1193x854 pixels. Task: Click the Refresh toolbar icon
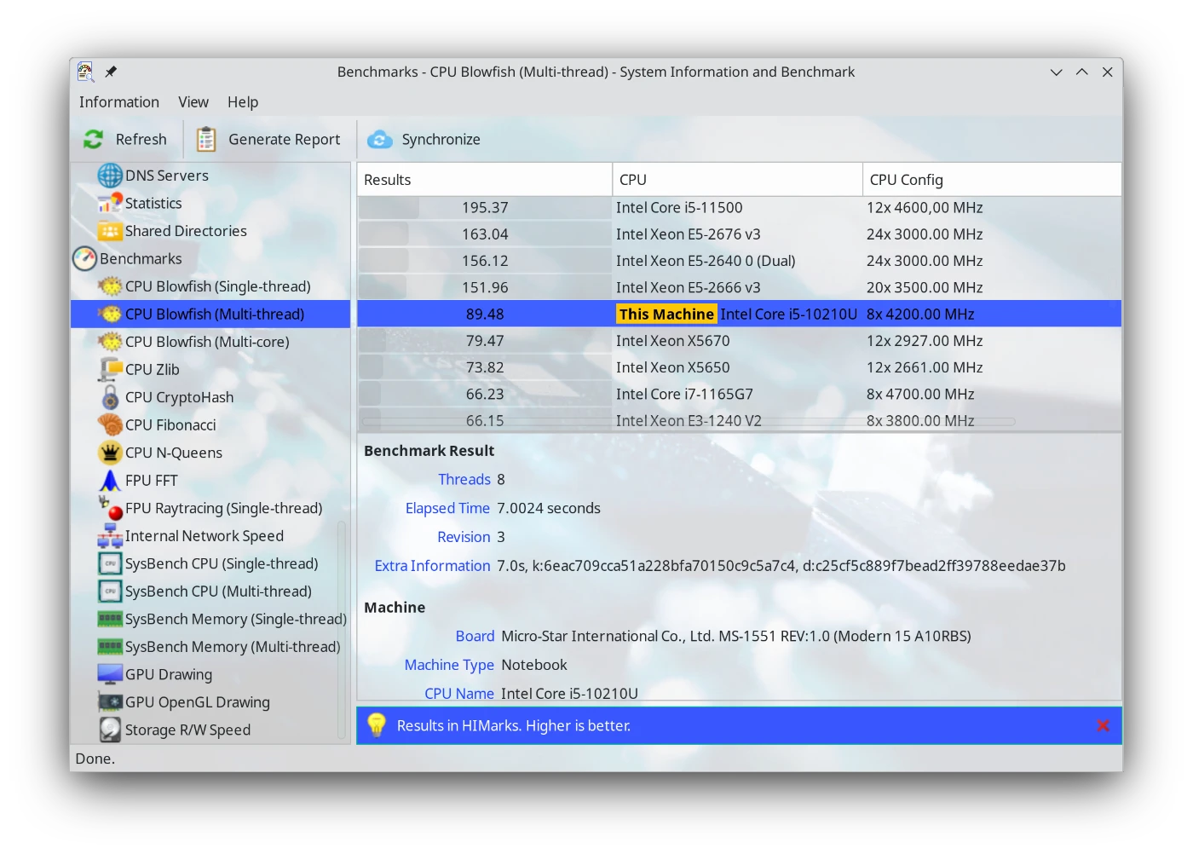point(94,139)
